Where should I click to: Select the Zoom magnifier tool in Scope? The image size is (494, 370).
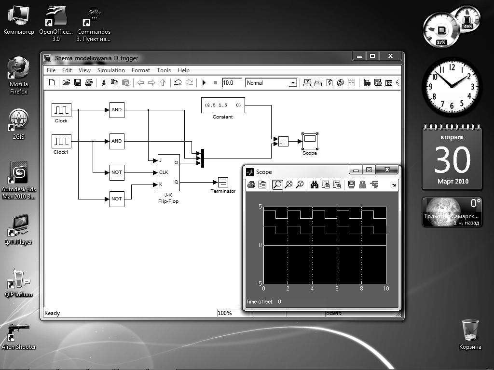(x=277, y=185)
